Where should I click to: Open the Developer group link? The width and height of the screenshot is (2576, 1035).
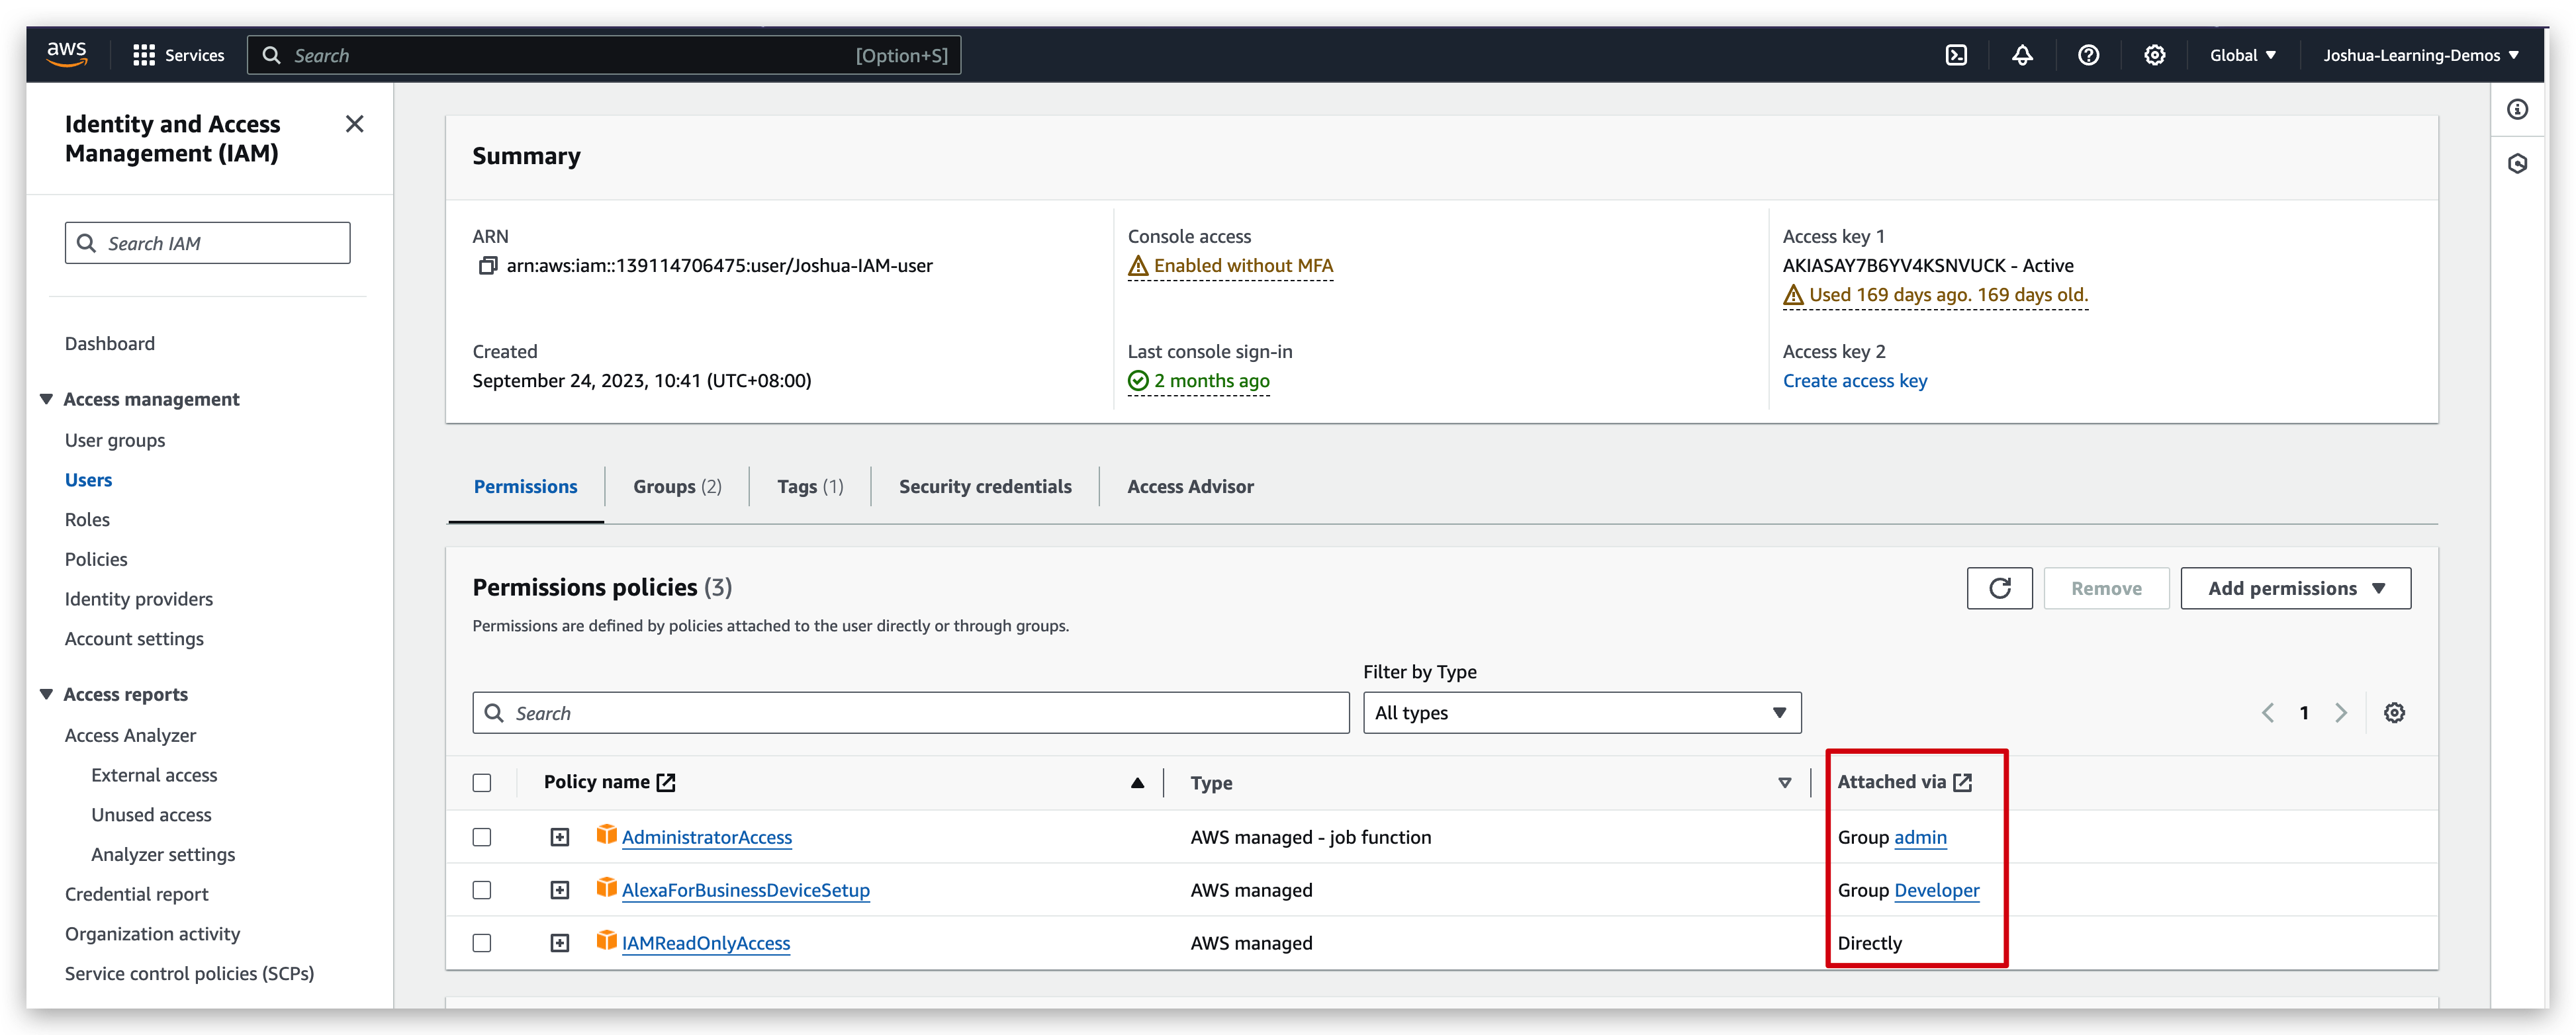1936,890
